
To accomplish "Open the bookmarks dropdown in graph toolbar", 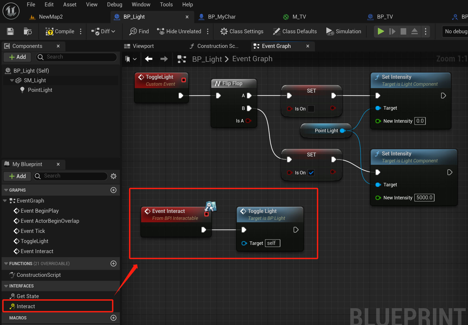I will pyautogui.click(x=131, y=59).
